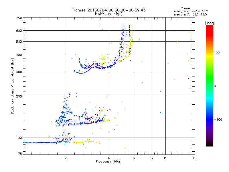Click the y-axis label 'Stationary phase Virtual Height [km]'
This screenshot has height=172, width=229.
coord(12,86)
